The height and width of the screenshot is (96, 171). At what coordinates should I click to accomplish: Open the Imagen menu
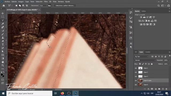pos(21,2)
